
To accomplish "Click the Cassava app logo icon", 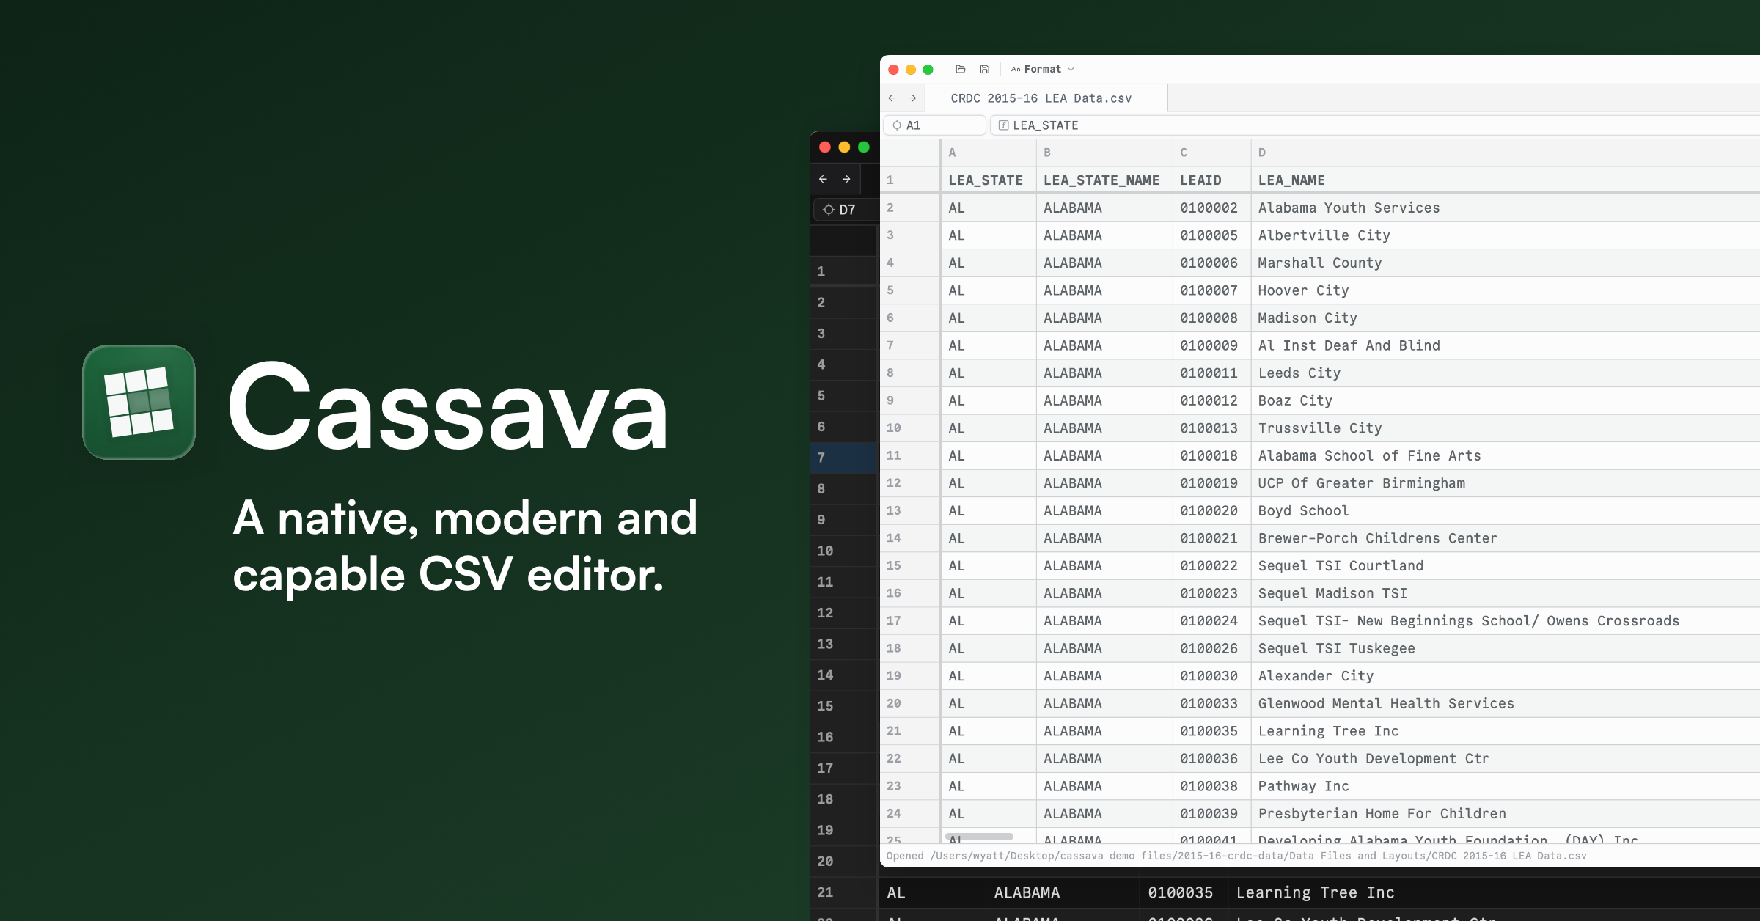I will coord(139,402).
